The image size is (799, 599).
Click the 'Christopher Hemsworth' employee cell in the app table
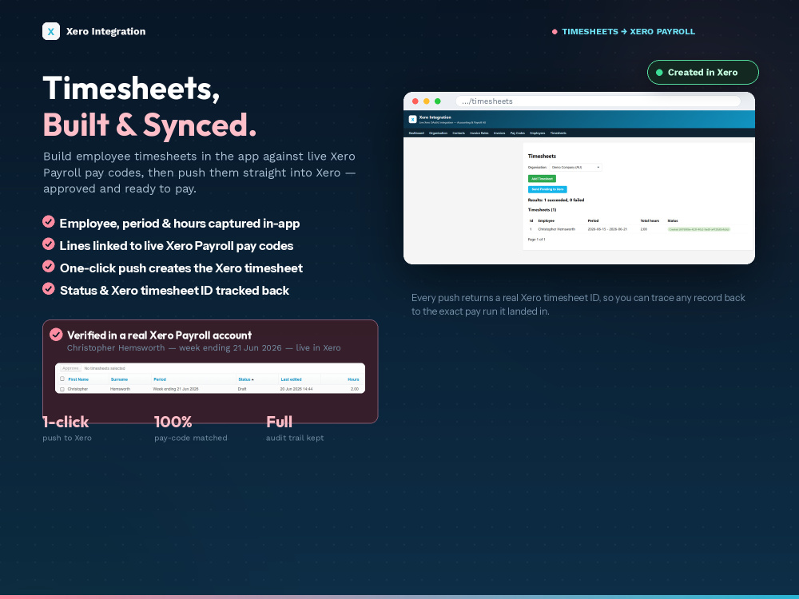556,229
